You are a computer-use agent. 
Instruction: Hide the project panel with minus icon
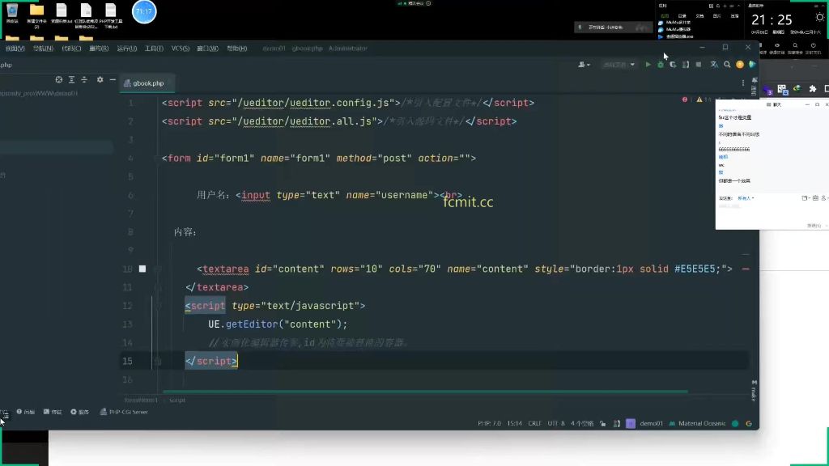(113, 80)
